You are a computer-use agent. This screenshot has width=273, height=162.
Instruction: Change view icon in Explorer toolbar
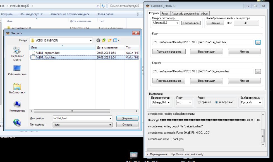tap(139, 14)
